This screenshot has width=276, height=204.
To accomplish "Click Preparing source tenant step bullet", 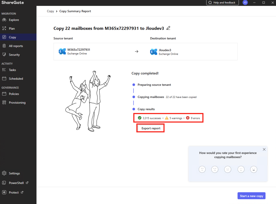I will [134, 85].
